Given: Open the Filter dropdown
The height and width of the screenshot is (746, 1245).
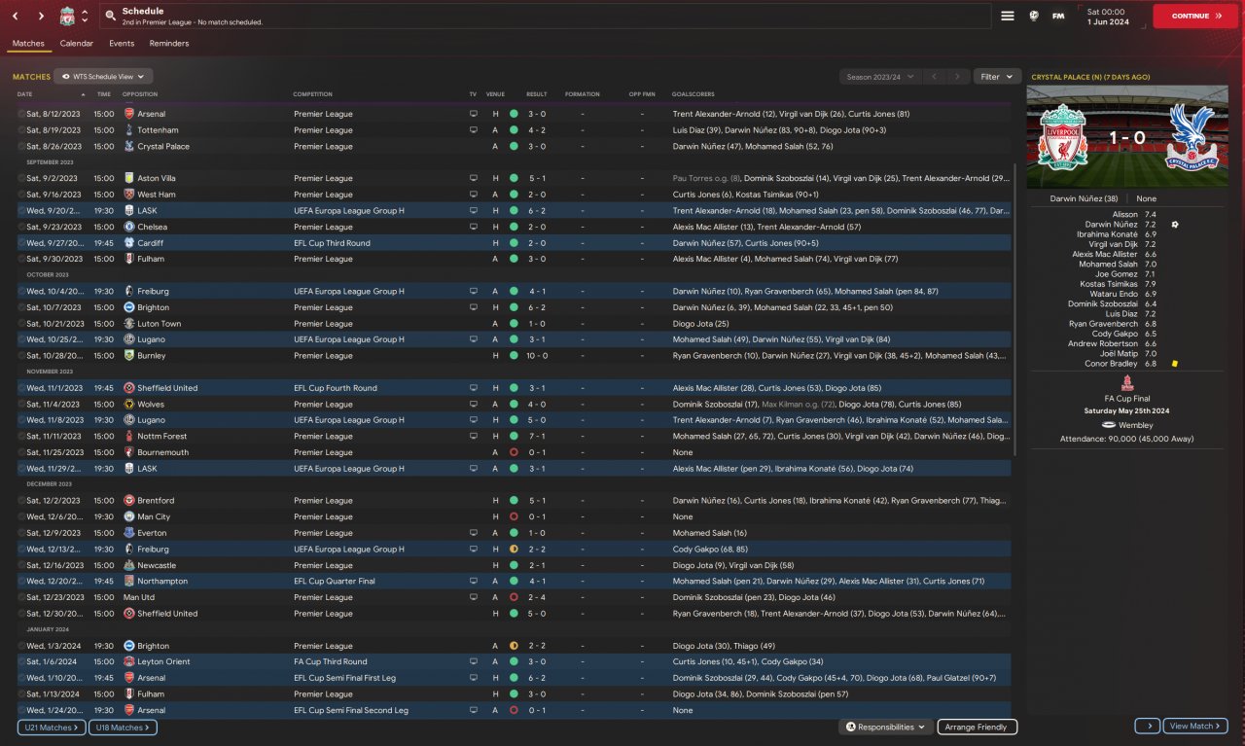Looking at the screenshot, I should [997, 76].
